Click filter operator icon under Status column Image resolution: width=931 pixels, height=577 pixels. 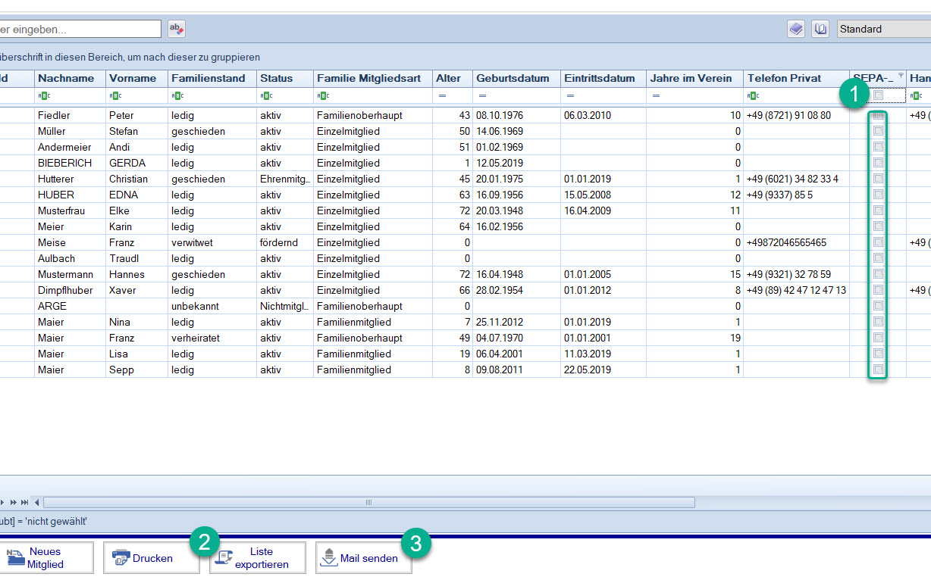265,95
